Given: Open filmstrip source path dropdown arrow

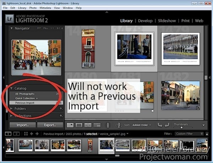Looking at the screenshot, I should coord(127,134).
